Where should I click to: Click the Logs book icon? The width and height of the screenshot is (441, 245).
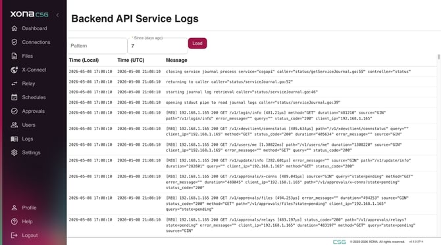point(14,139)
